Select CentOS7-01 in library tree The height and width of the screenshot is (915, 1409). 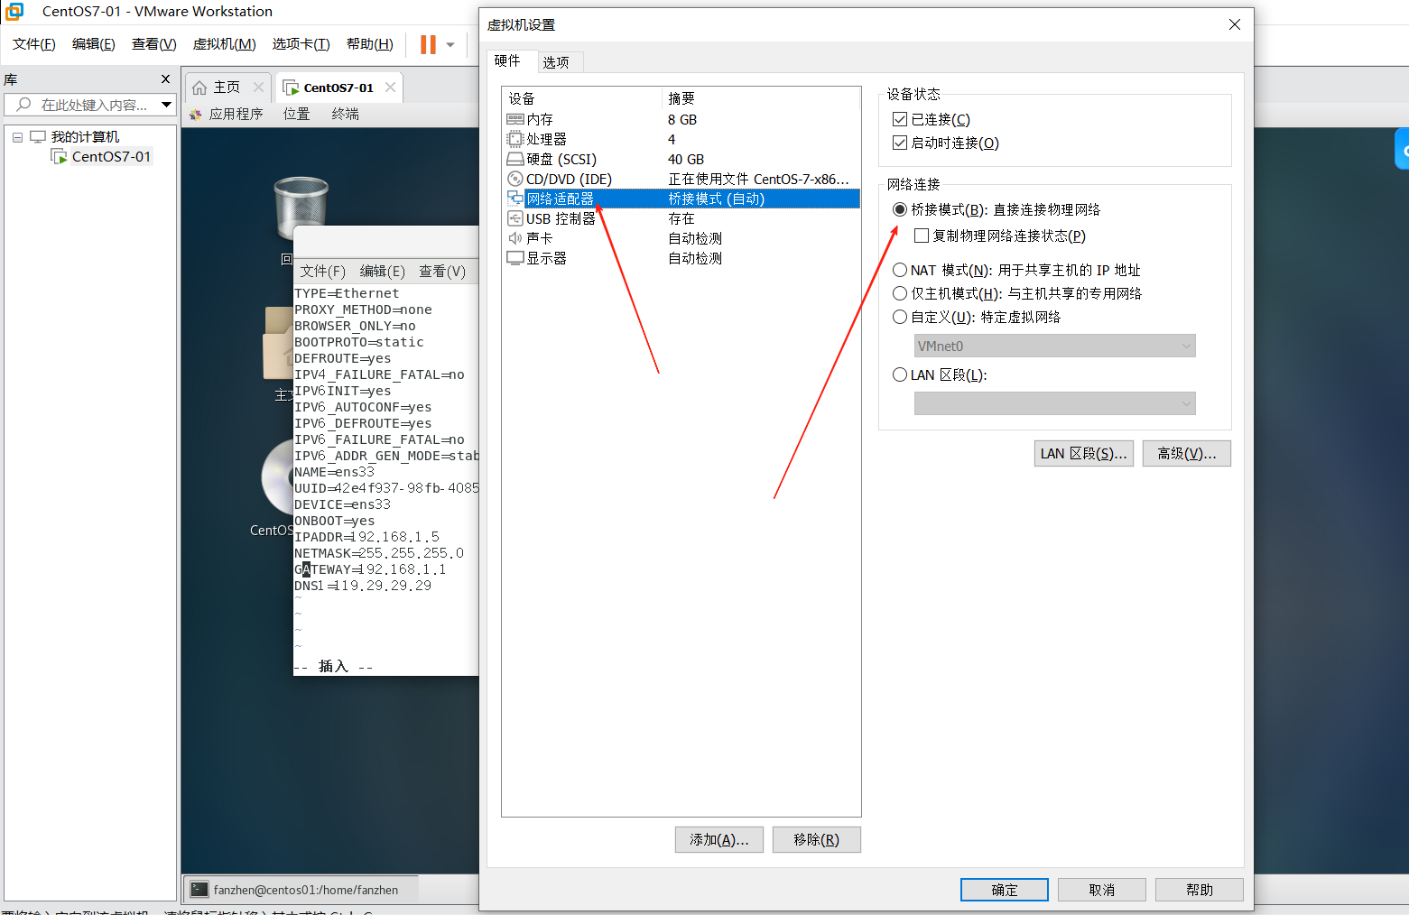(110, 157)
